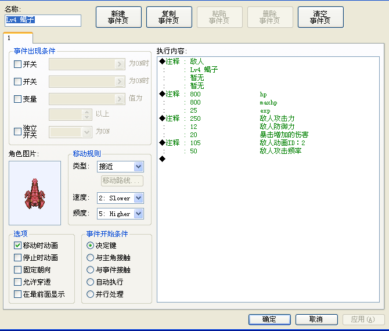Select the 20 暴击增加的伤害 line
389x331 pixels.
pyautogui.click(x=268, y=135)
